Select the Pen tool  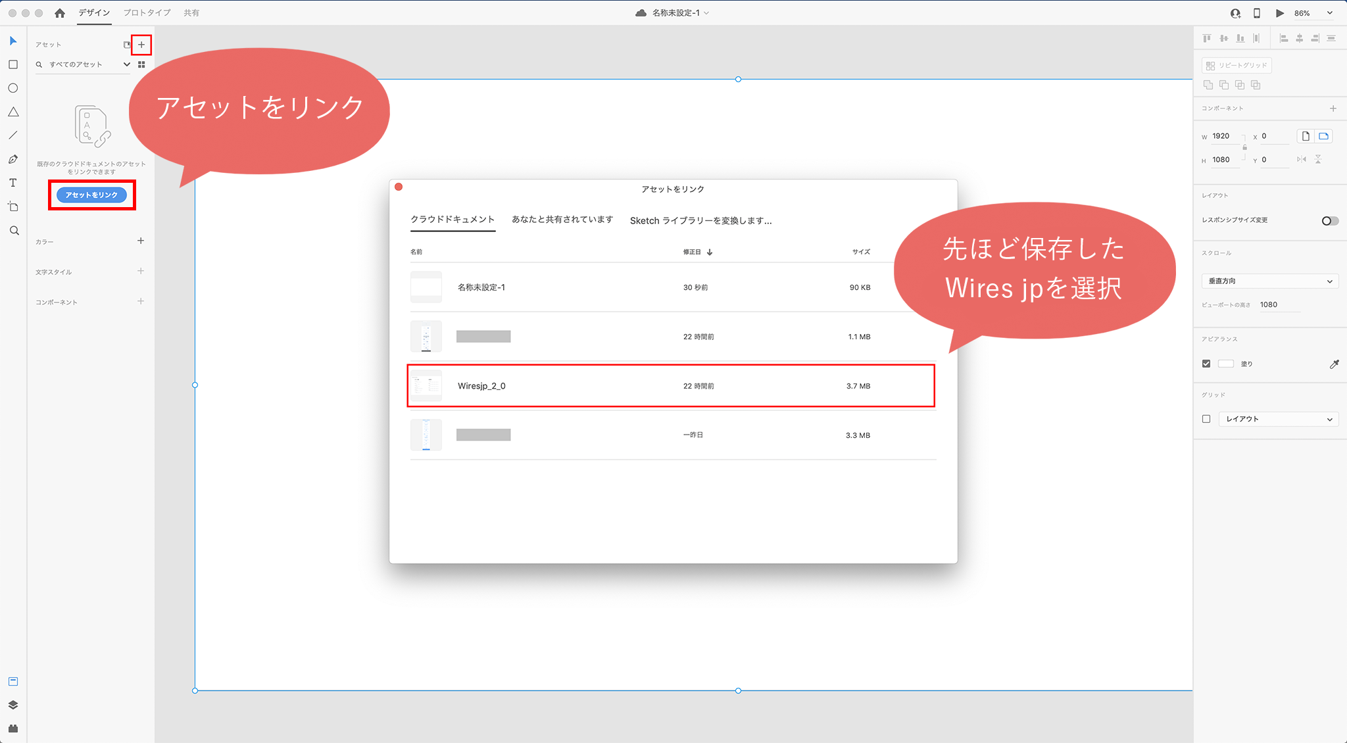coord(13,159)
